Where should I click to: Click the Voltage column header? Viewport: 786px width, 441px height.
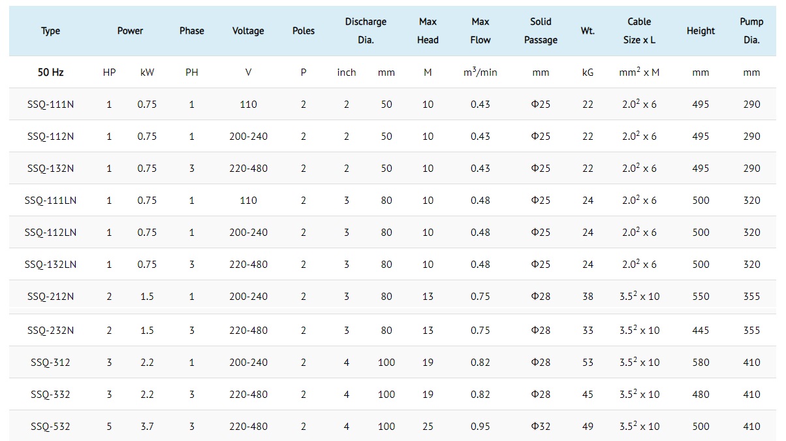(248, 31)
